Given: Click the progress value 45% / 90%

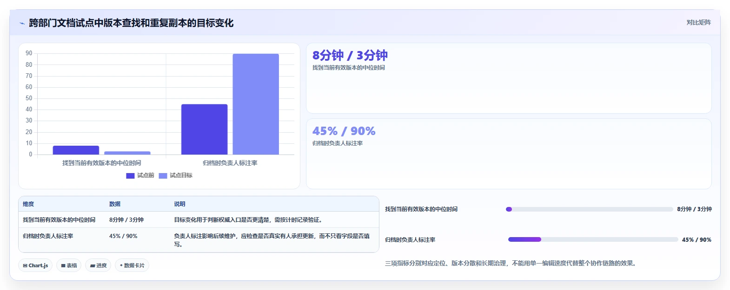Looking at the screenshot, I should pyautogui.click(x=697, y=240).
